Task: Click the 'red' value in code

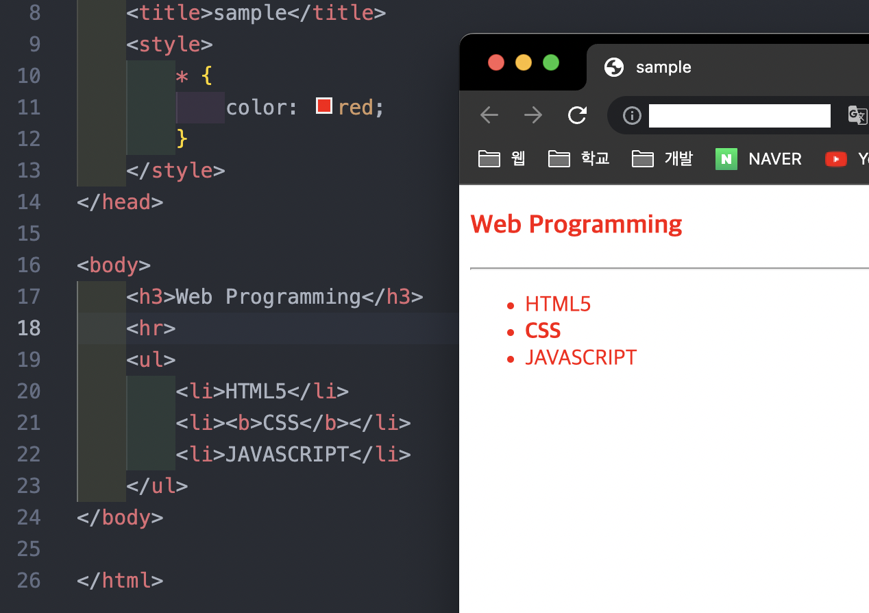Action: 356,108
